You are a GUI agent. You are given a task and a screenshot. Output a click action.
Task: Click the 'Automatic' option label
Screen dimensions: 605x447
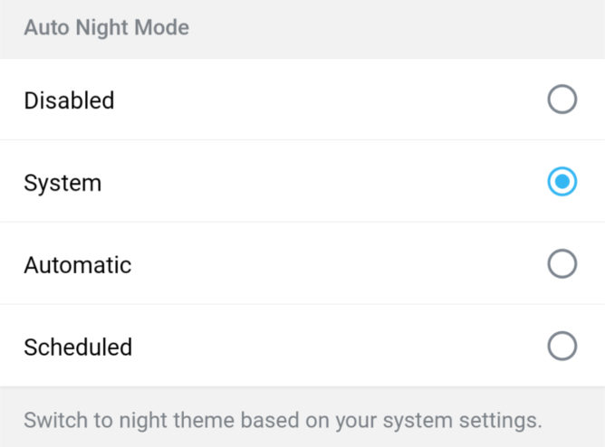(78, 265)
